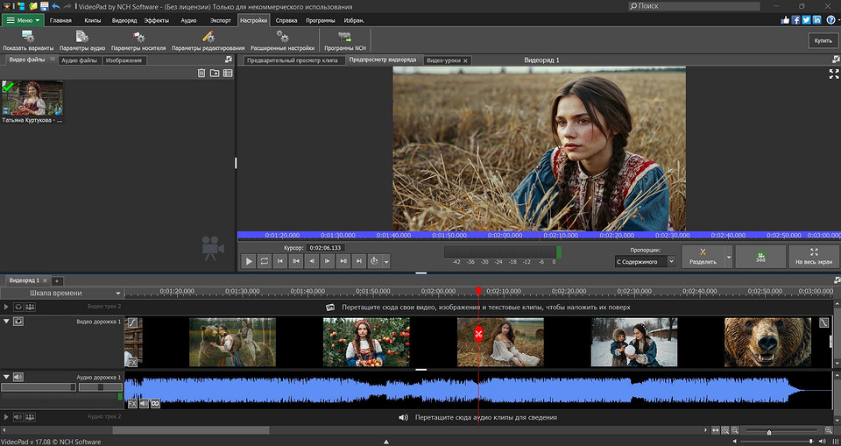Screen dimensions: 841x446
Task: Switch media bin to list view
Action: pos(228,73)
